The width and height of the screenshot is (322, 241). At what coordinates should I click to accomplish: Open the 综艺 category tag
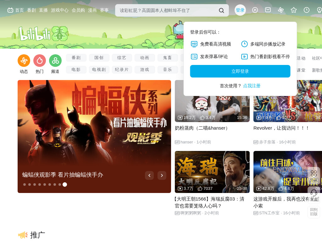(x=122, y=58)
